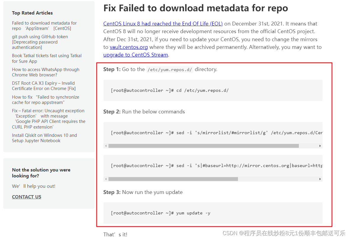Visit the vault.centos.org link
This screenshot has height=239, width=350.
click(129, 47)
